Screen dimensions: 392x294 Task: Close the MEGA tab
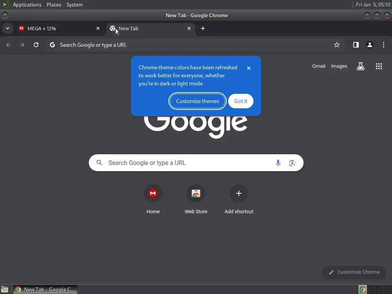(x=98, y=28)
